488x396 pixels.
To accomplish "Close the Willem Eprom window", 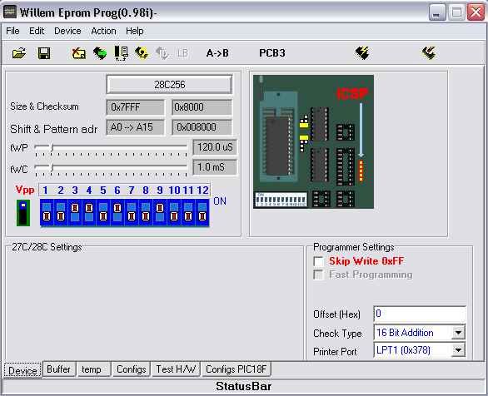I will (x=476, y=12).
